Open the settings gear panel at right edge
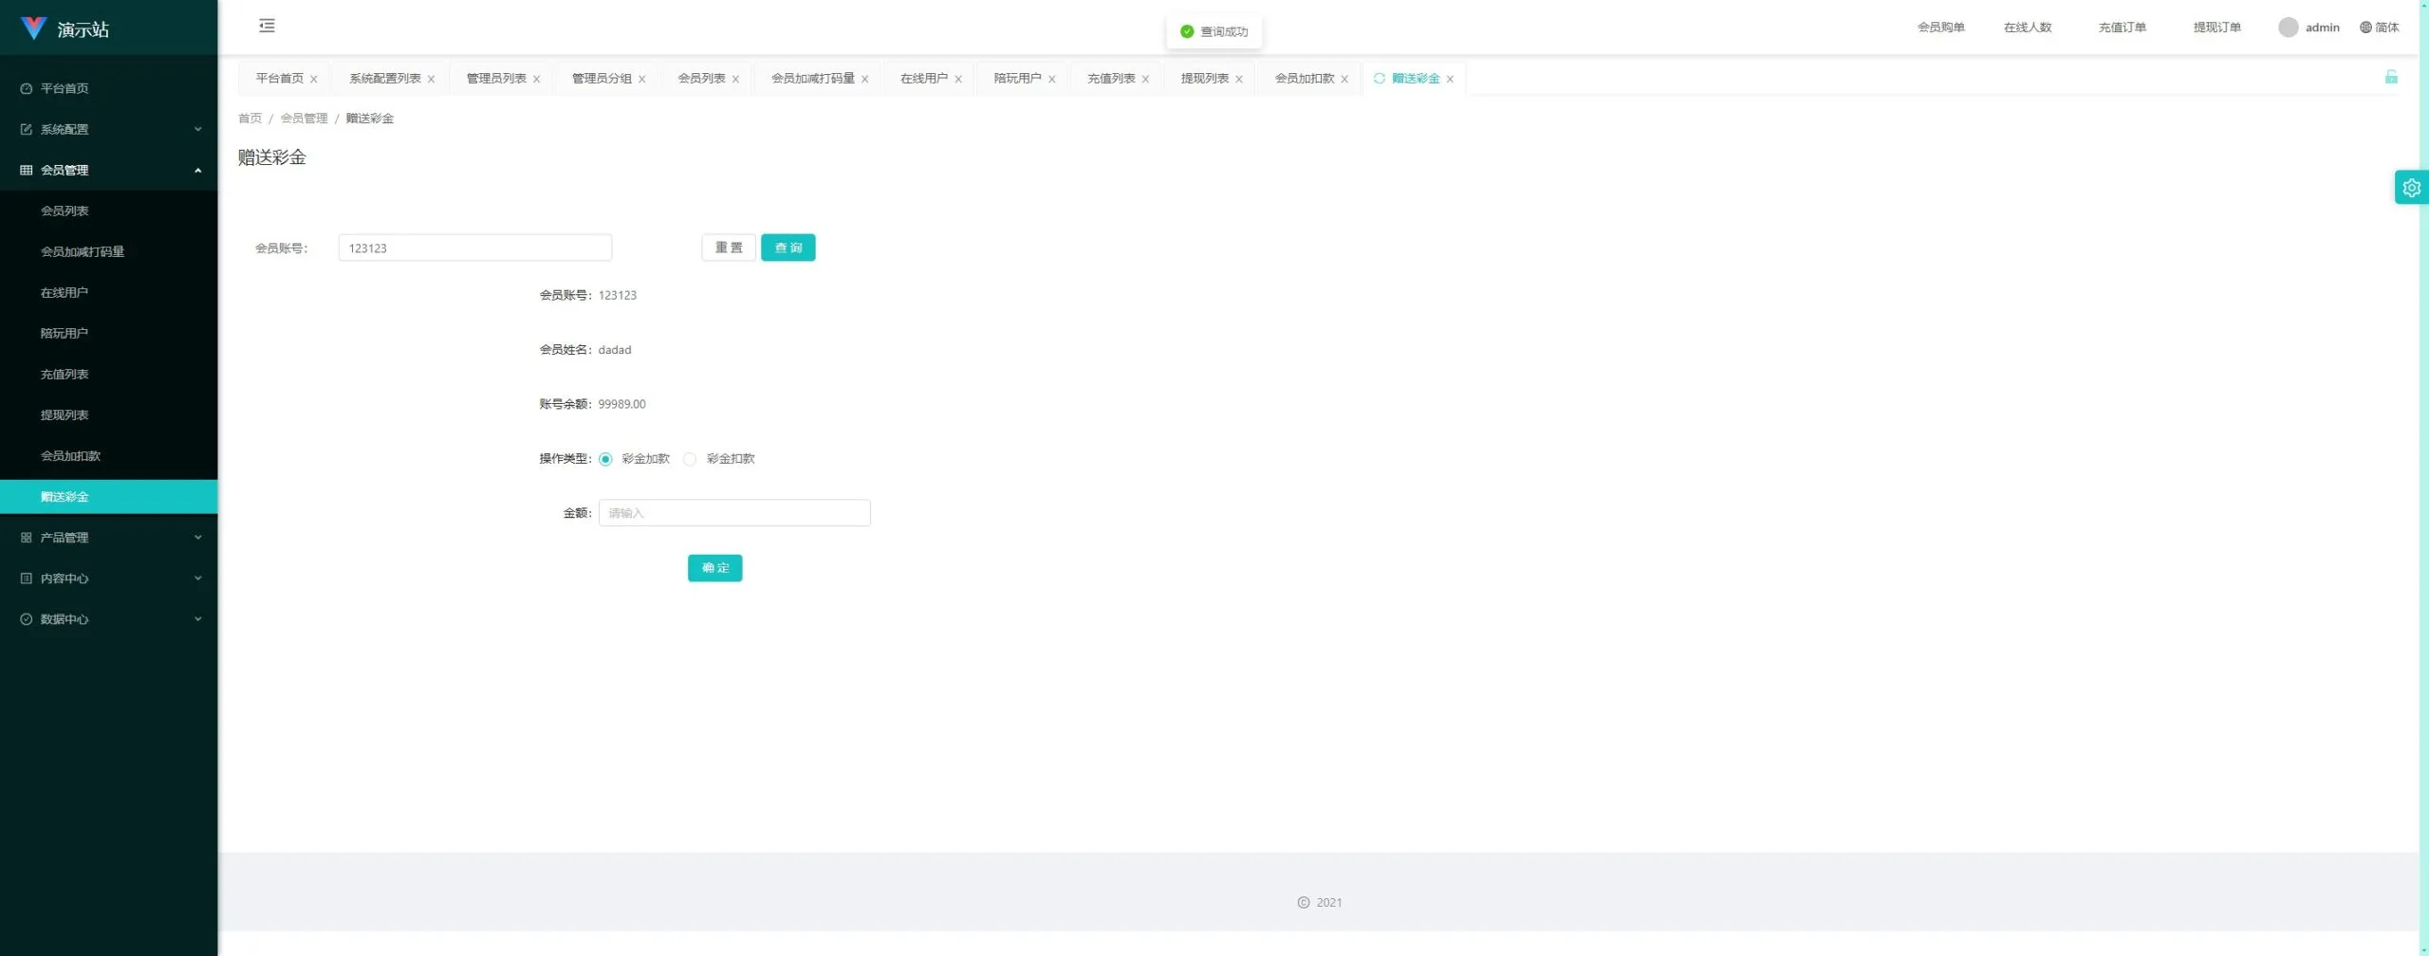 [x=2411, y=188]
